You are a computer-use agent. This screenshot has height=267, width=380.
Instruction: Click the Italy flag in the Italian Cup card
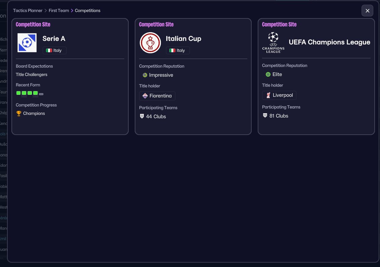(172, 51)
